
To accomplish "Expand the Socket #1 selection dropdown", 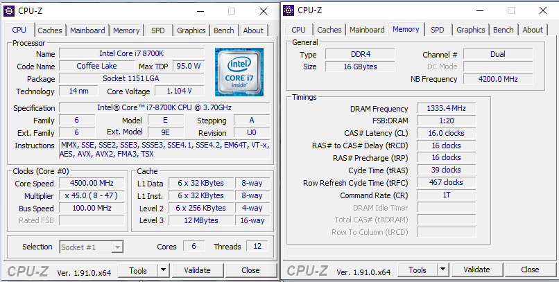I will 117,247.
